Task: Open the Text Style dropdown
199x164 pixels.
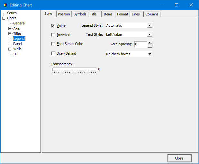Action: pyautogui.click(x=149, y=34)
